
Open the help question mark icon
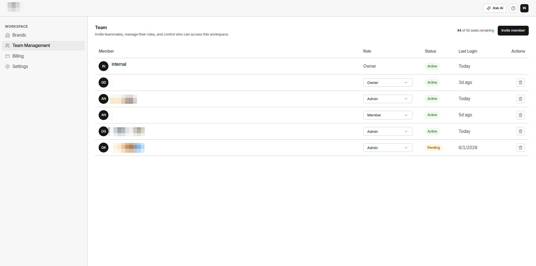pyautogui.click(x=513, y=8)
